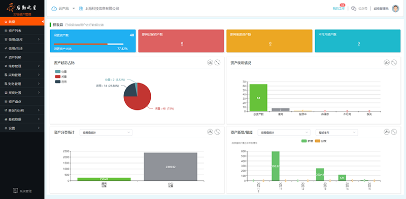Download the 资产状态占比 pie chart

click(210, 63)
